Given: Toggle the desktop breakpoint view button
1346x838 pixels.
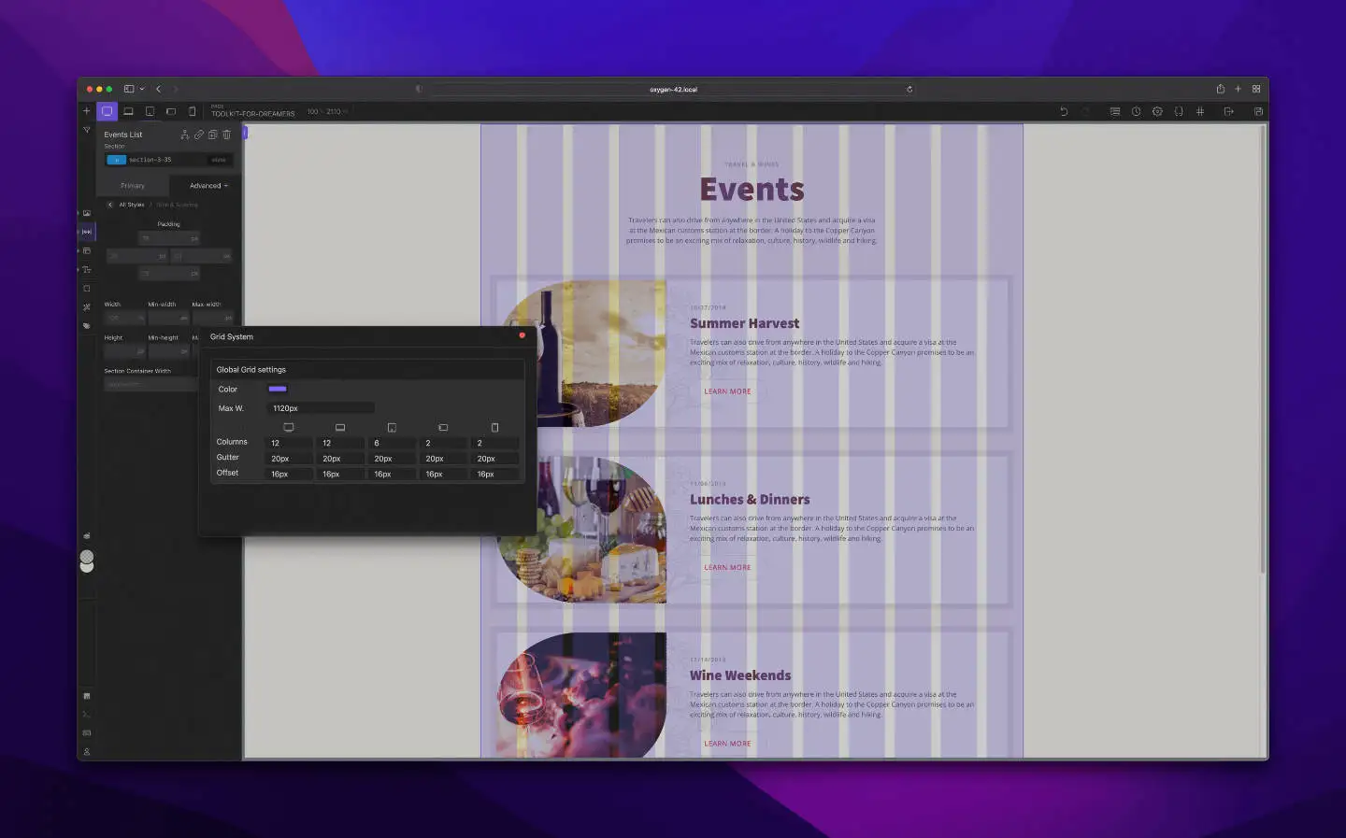Looking at the screenshot, I should (x=107, y=111).
